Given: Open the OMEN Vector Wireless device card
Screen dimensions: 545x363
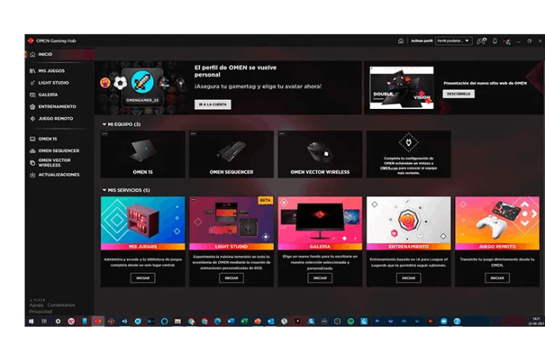Looking at the screenshot, I should tap(320, 154).
